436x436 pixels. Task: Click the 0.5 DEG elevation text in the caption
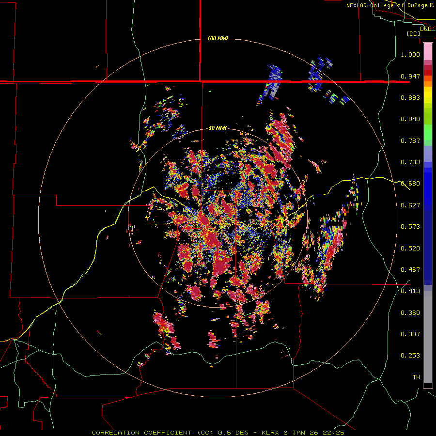point(233,433)
